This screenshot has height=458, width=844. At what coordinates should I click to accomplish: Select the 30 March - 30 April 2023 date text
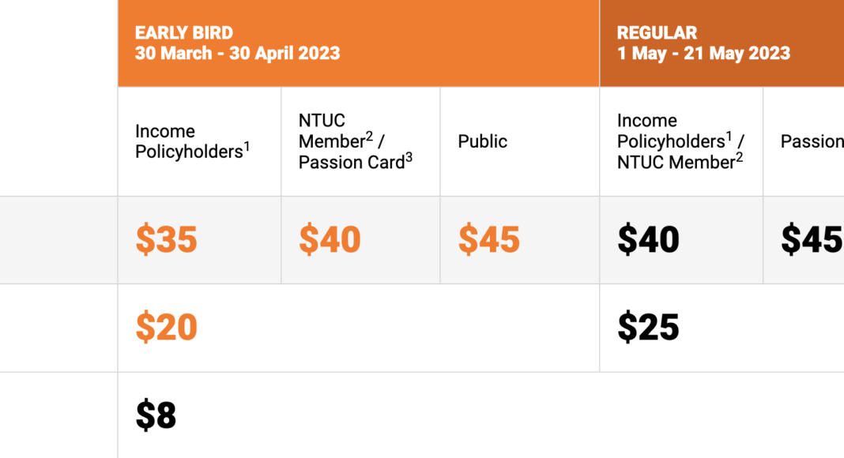pos(237,54)
